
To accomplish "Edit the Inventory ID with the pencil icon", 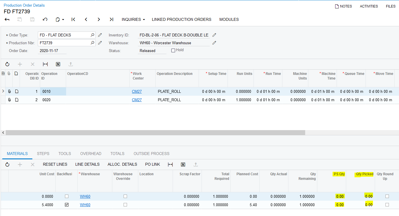I will 214,35.
